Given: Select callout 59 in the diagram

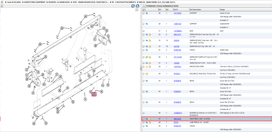Looking at the screenshot, I should point(68,88).
